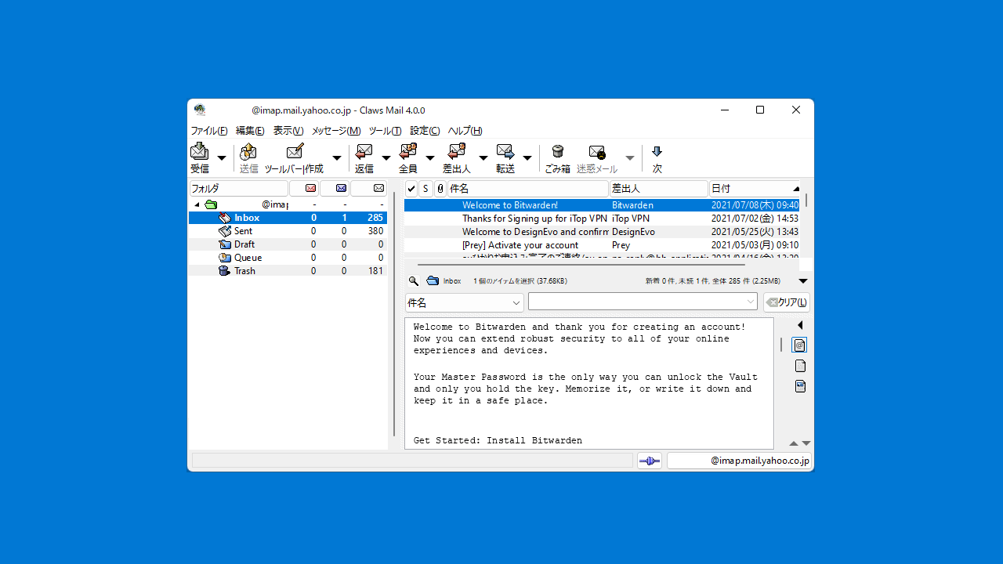
Task: Toggle quick search magnifier icon
Action: click(x=414, y=280)
